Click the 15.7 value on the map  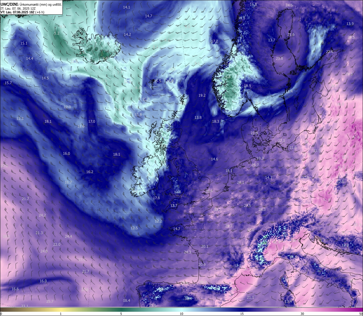[8, 83]
